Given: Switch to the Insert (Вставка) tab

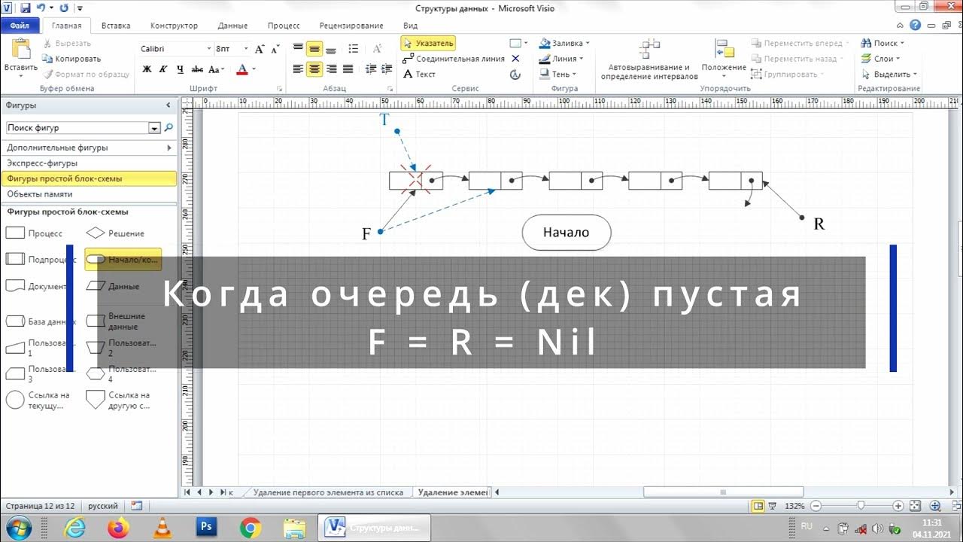Looking at the screenshot, I should 116,26.
